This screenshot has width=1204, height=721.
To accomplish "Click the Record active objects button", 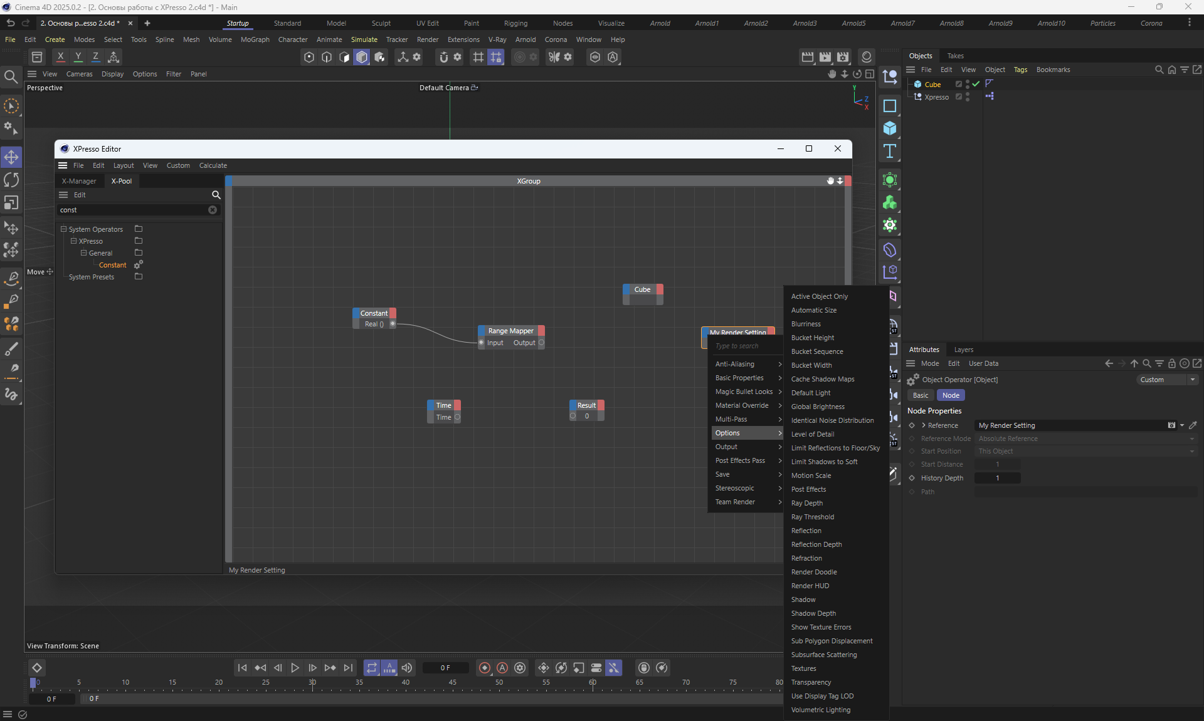I will [485, 668].
